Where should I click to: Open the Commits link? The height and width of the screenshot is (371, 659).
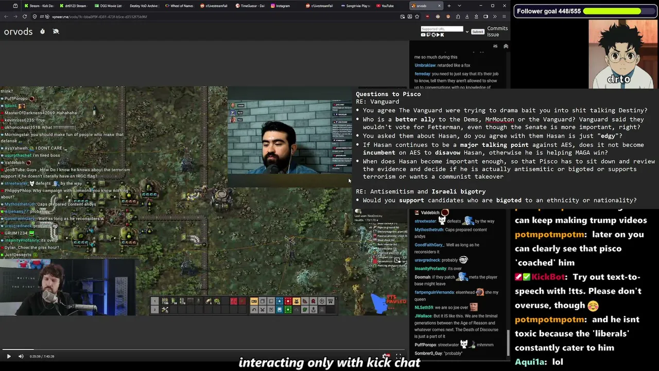497,28
